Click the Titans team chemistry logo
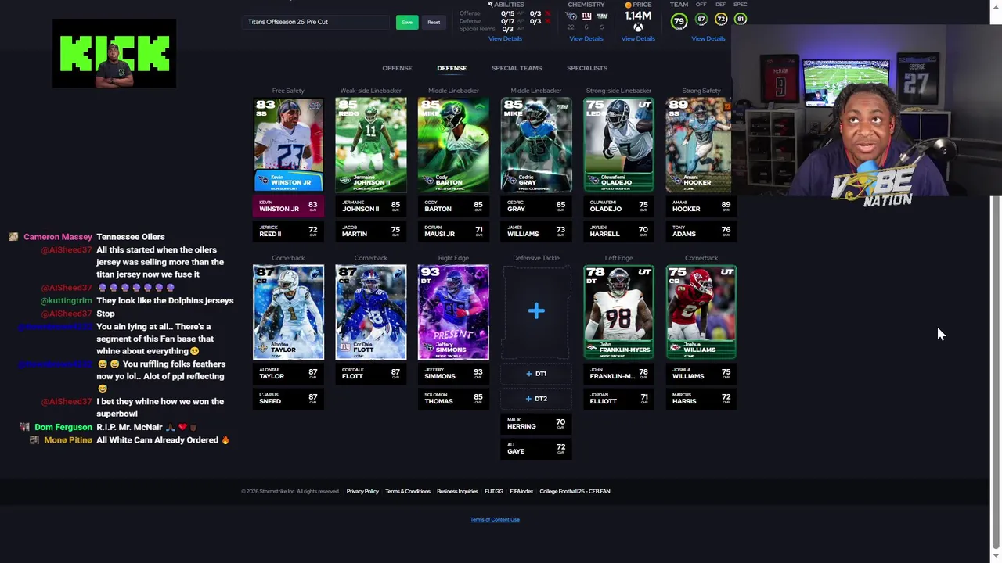This screenshot has height=563, width=1002. (571, 16)
